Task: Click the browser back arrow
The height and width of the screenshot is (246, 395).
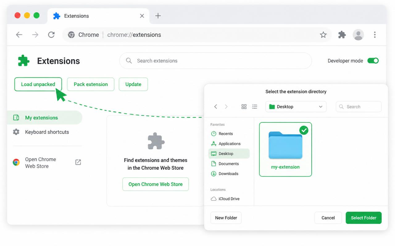Action: (19, 35)
